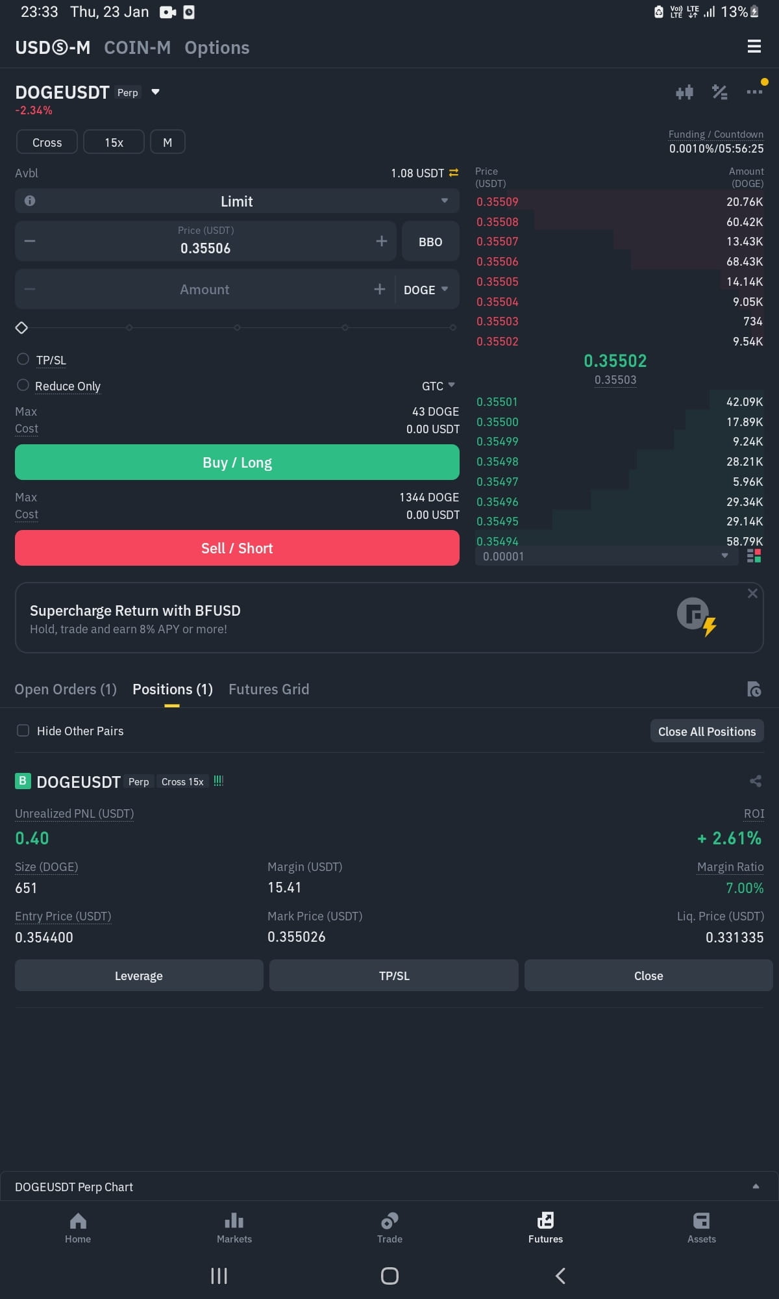Image resolution: width=779 pixels, height=1299 pixels.
Task: Go to Trade tab
Action: [389, 1228]
